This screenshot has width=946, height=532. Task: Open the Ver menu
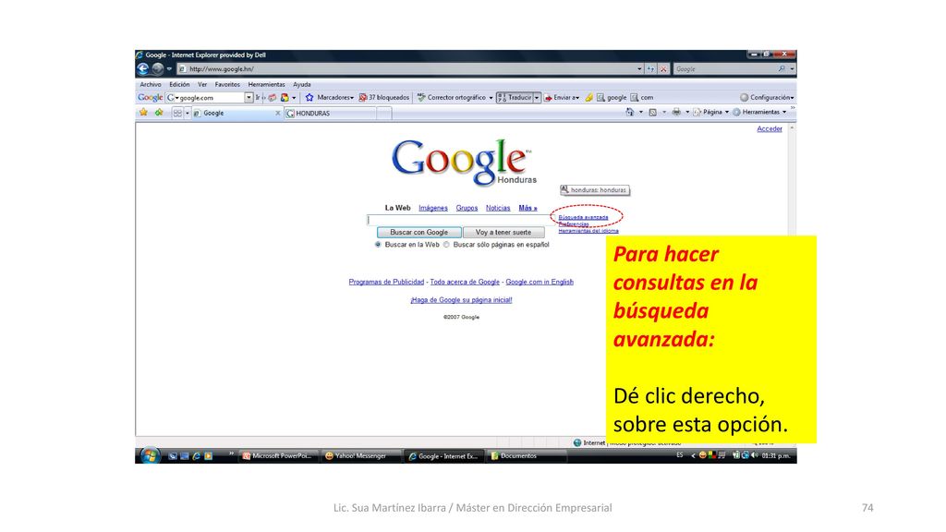[x=202, y=84]
